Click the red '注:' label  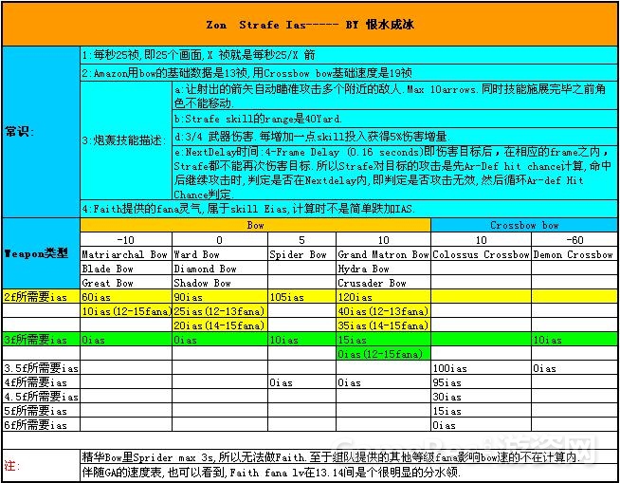point(41,465)
